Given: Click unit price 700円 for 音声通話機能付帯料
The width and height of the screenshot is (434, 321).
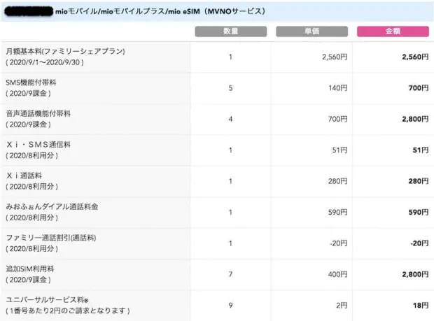Looking at the screenshot, I should pos(337,119).
